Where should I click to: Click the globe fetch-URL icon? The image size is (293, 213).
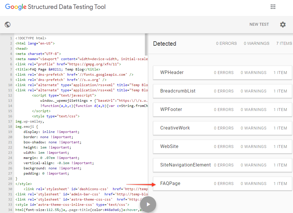[8, 25]
